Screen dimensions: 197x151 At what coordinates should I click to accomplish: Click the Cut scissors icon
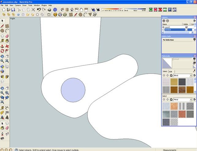pos(19,10)
